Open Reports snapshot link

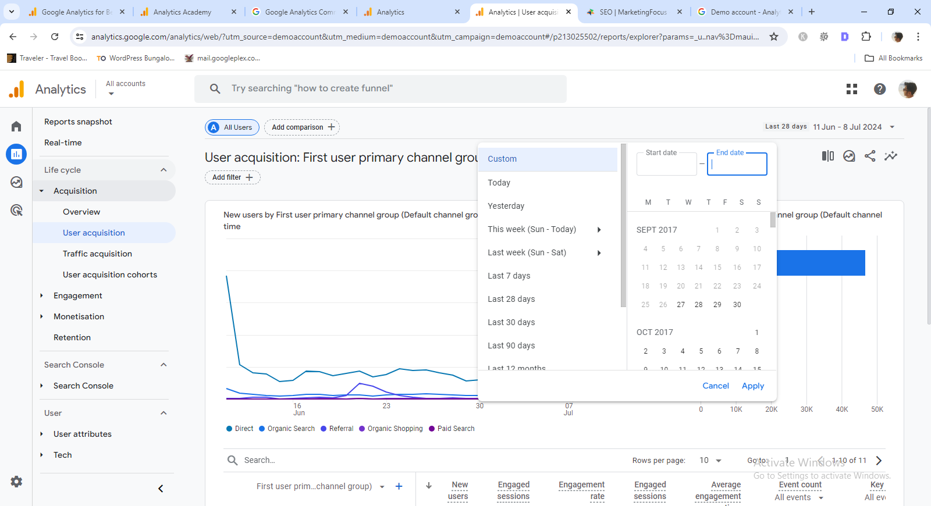pyautogui.click(x=78, y=122)
